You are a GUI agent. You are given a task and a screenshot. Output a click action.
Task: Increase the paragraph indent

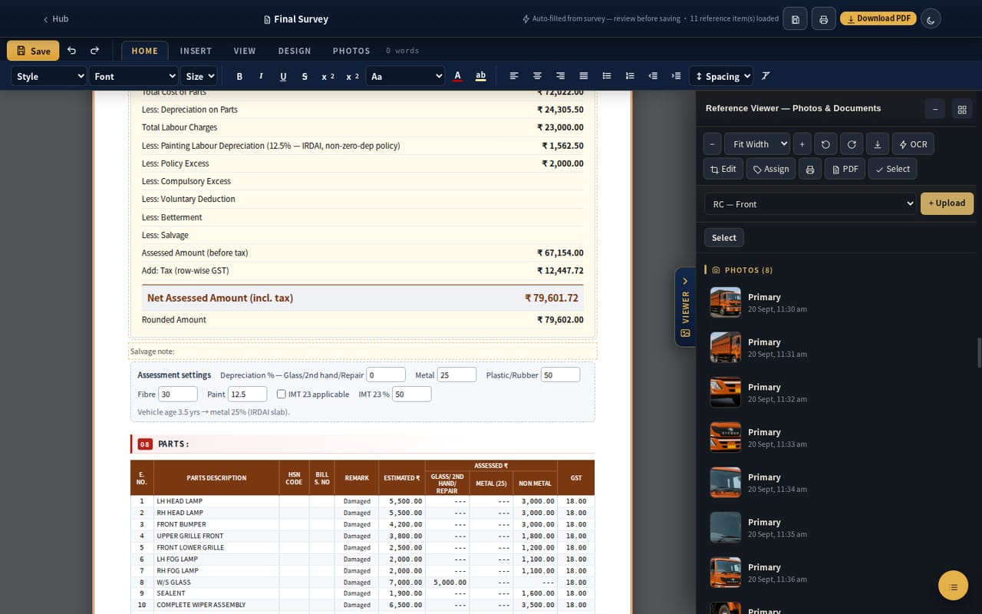[676, 76]
